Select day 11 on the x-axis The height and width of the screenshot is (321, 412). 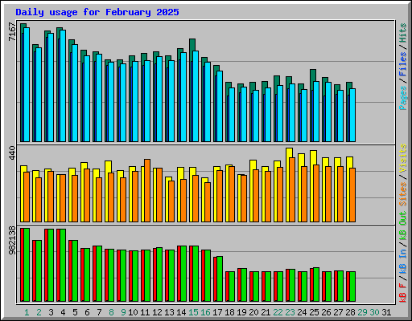[145, 312]
